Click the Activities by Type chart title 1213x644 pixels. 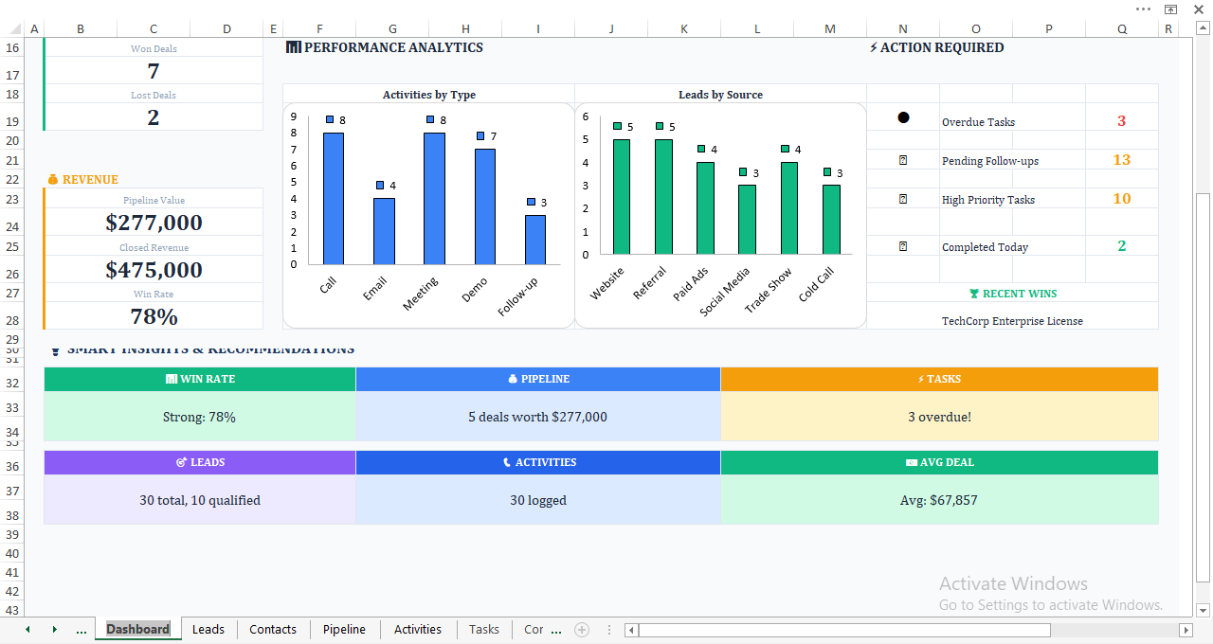coord(429,95)
